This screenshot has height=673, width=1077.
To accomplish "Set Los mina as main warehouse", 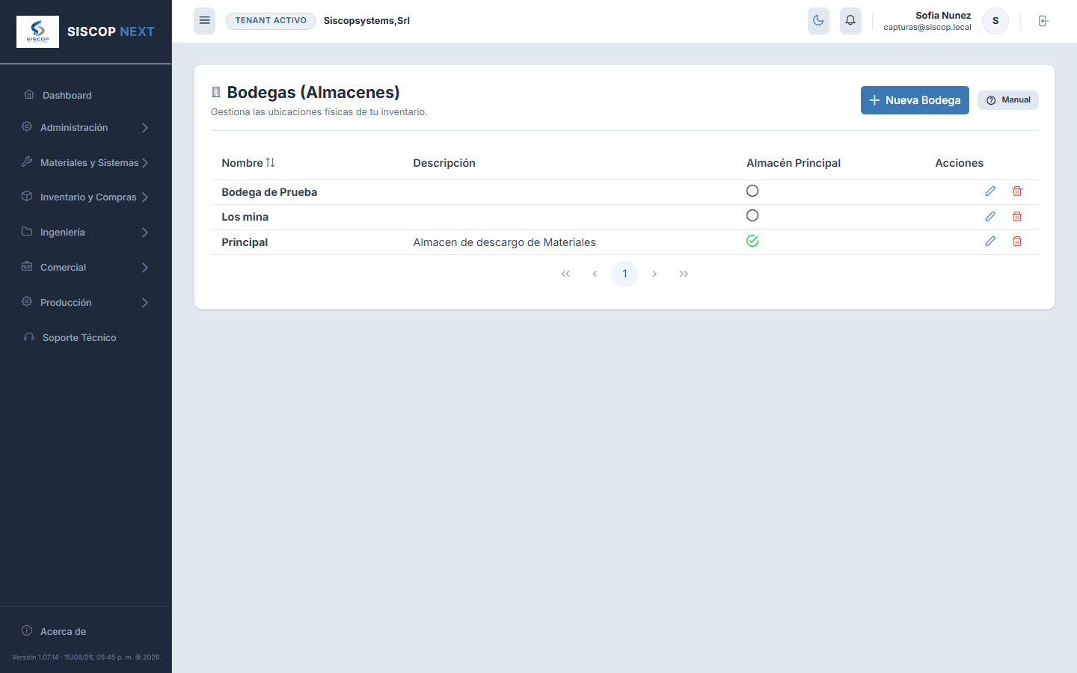I will coord(752,215).
